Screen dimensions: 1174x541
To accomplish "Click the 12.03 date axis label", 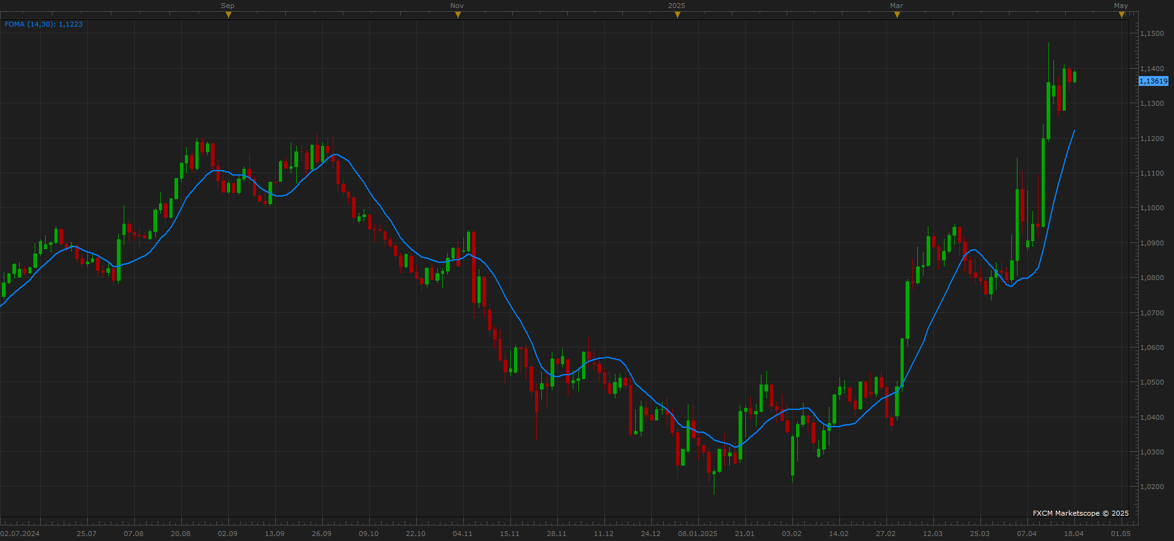I will 933,534.
